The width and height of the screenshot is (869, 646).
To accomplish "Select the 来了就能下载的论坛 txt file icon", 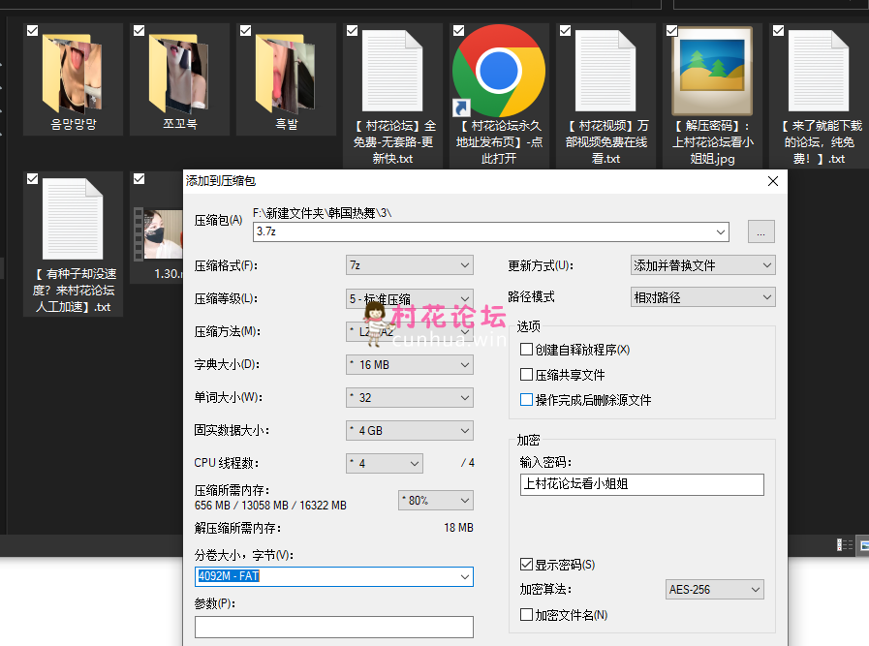I will pyautogui.click(x=819, y=71).
